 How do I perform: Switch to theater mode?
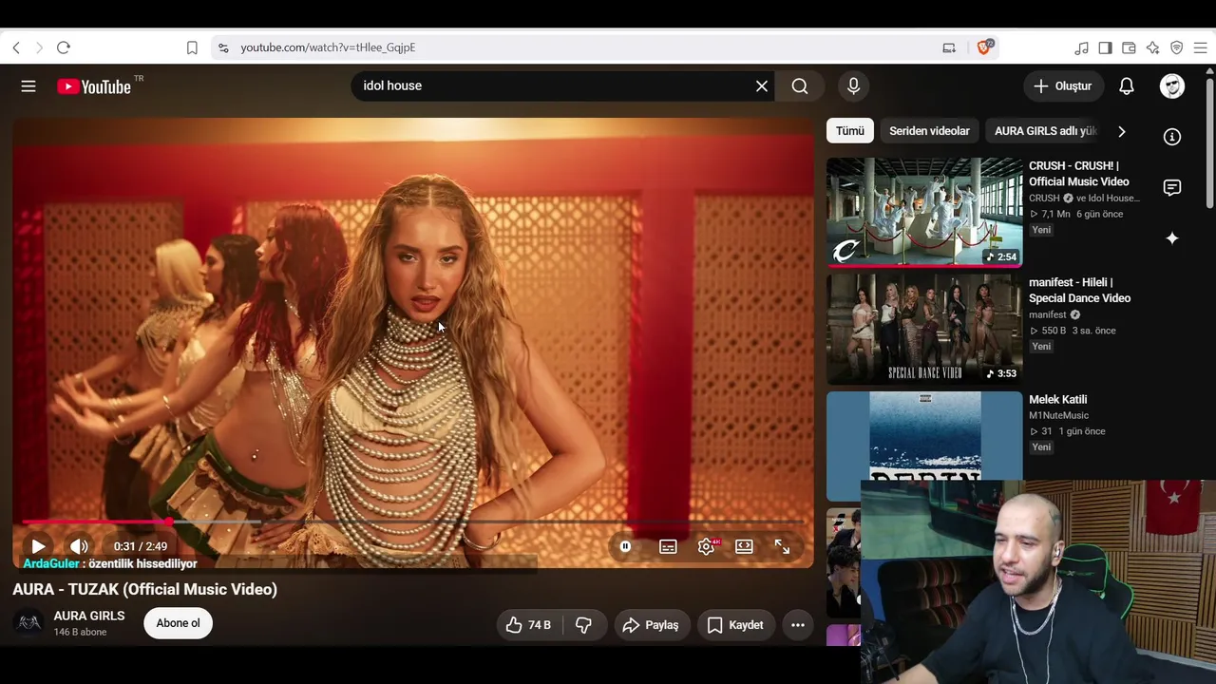744,546
